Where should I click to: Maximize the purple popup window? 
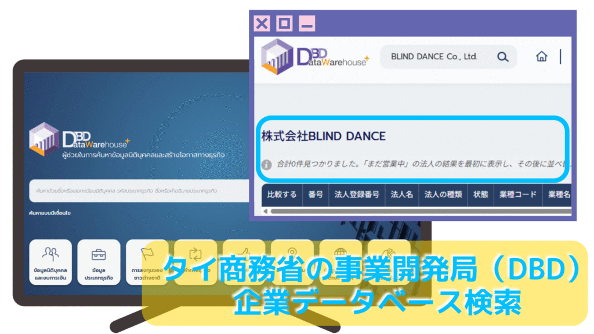pos(284,23)
